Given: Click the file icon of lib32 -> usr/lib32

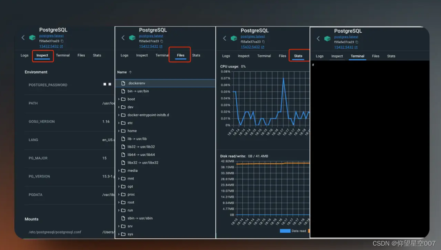Looking at the screenshot, I should (x=123, y=147).
